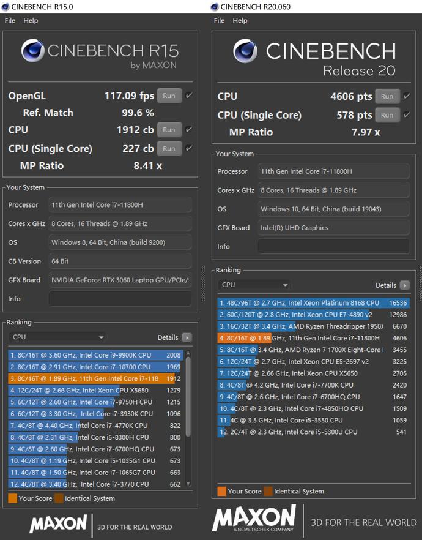Toggle the CPU (Single Core) checkbox in R15
Viewport: 422px width, 540px height.
point(189,148)
